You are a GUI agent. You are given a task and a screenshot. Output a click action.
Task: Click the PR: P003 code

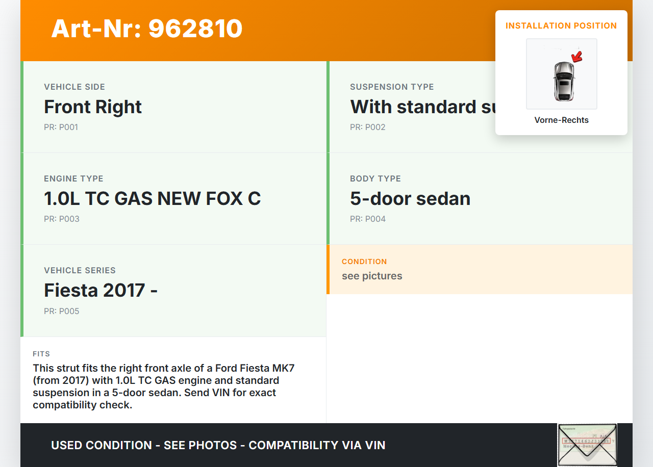[61, 219]
